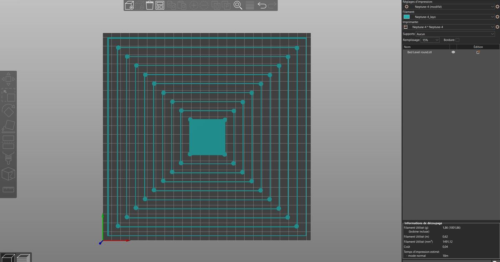Switch to preview view using bottom-left icon
500x262 pixels.
pyautogui.click(x=24, y=257)
